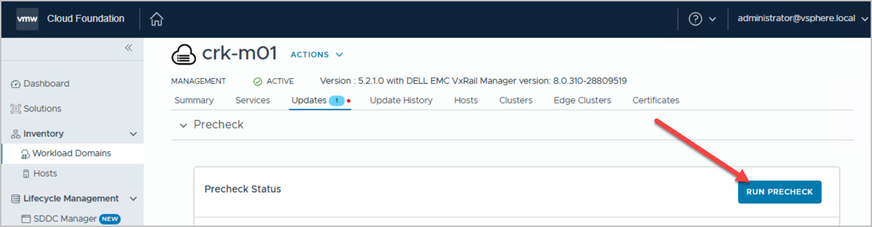The width and height of the screenshot is (872, 227).
Task: Open the help question mark icon
Action: click(695, 19)
